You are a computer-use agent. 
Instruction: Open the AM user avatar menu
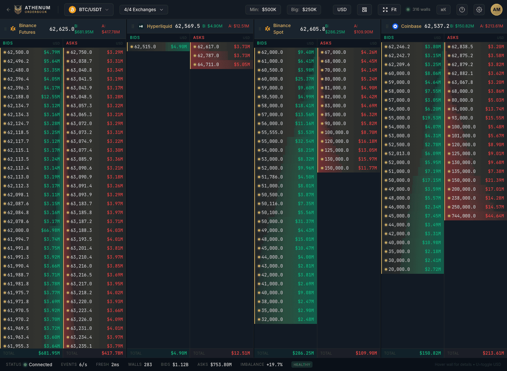coord(497,10)
